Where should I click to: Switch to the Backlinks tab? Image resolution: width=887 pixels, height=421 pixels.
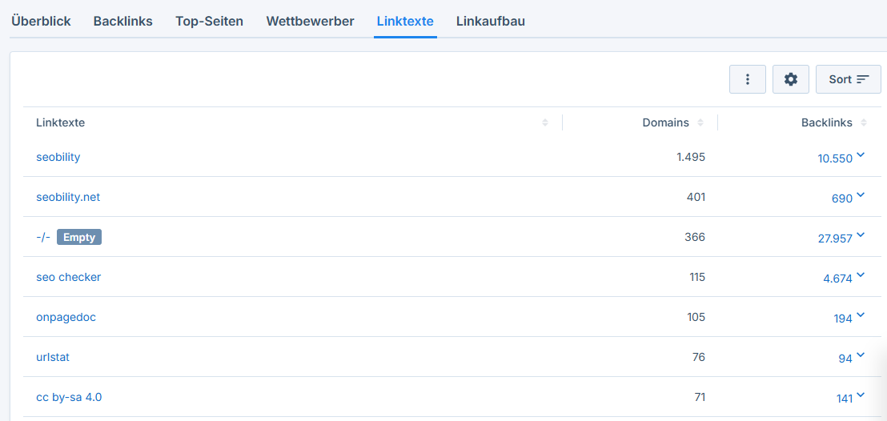tap(122, 22)
